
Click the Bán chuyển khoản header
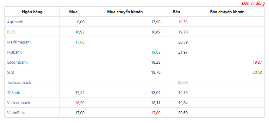pyautogui.click(x=227, y=12)
